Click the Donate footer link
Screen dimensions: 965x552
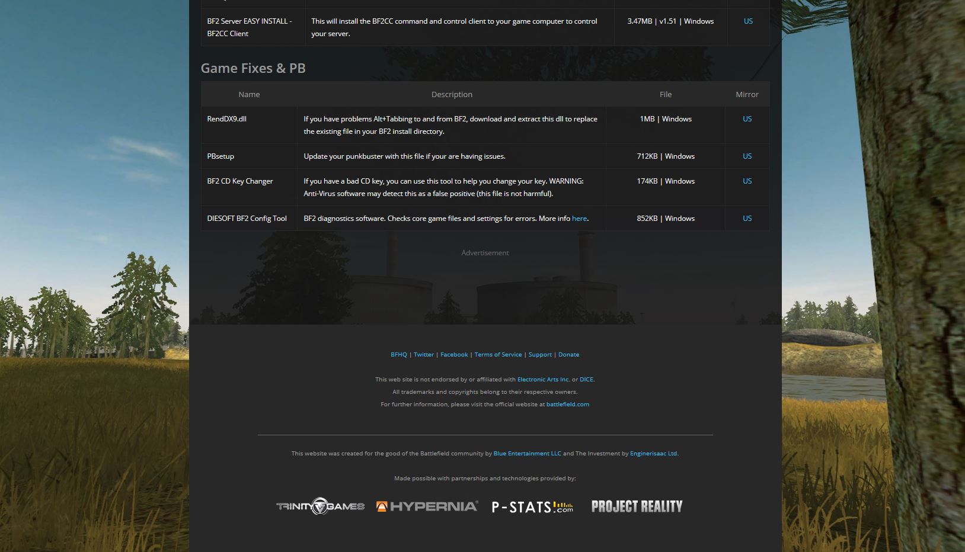click(568, 355)
